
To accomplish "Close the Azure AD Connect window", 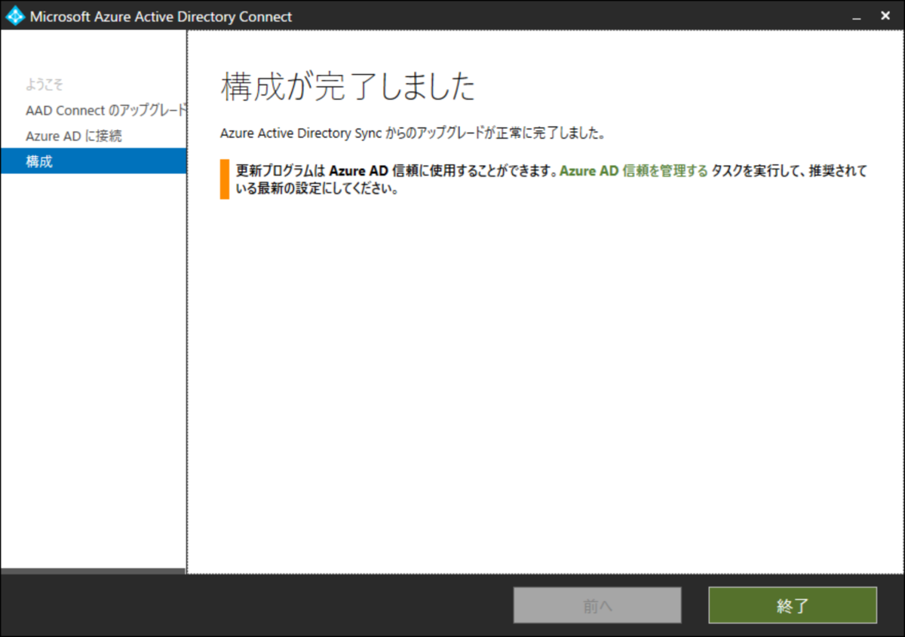I will click(x=885, y=15).
